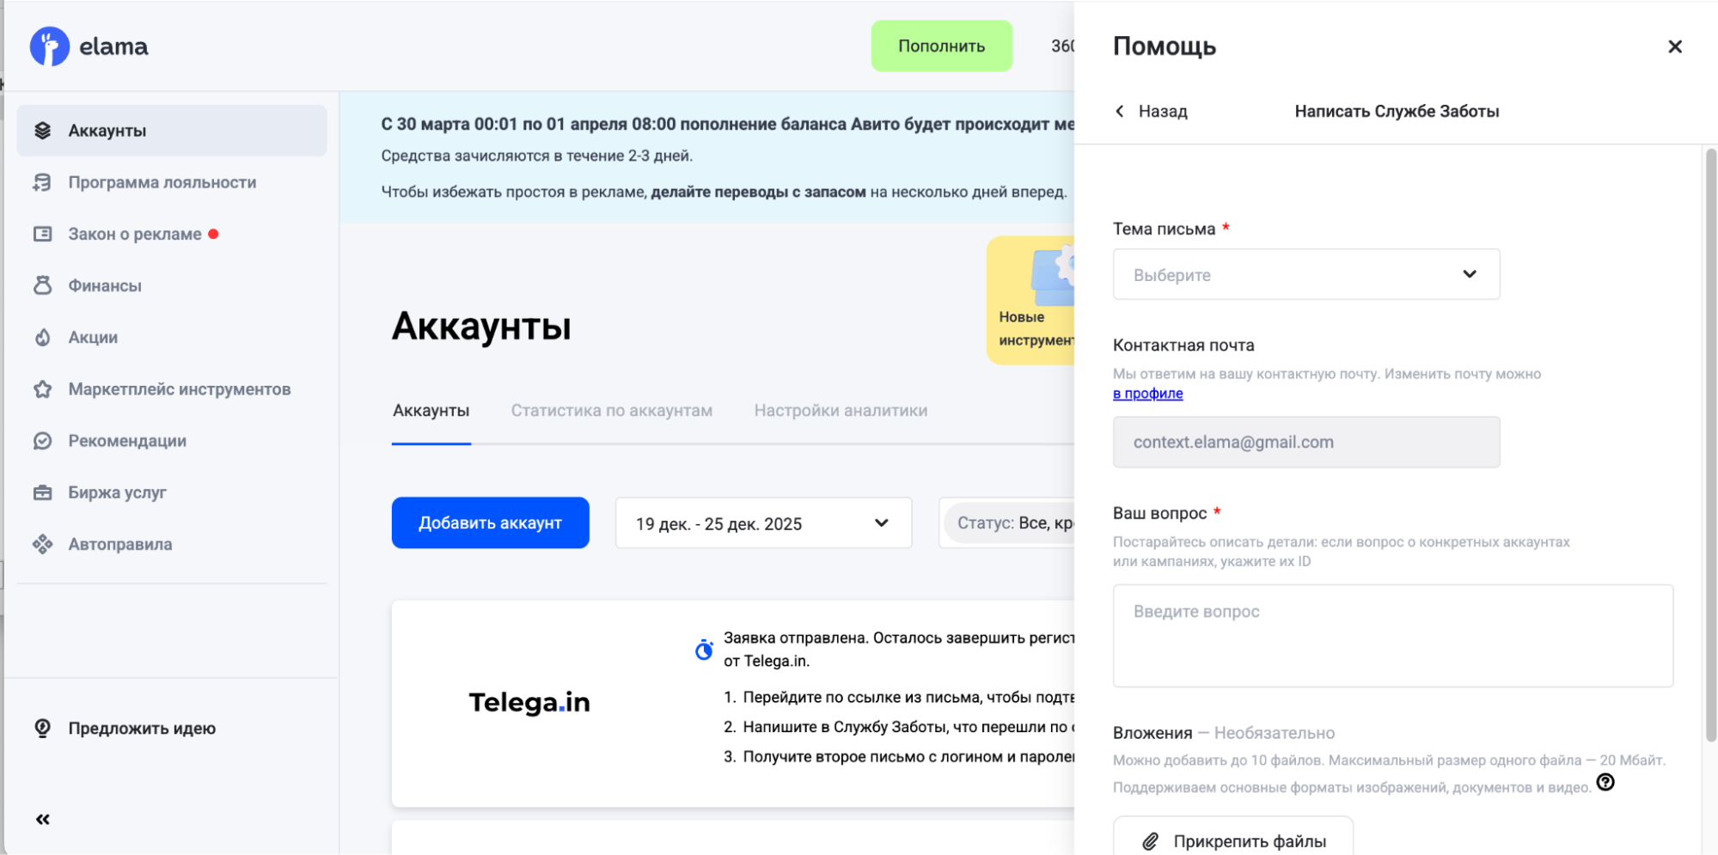
Task: Switch to Статистика по аккаунтам tab
Action: coord(611,411)
